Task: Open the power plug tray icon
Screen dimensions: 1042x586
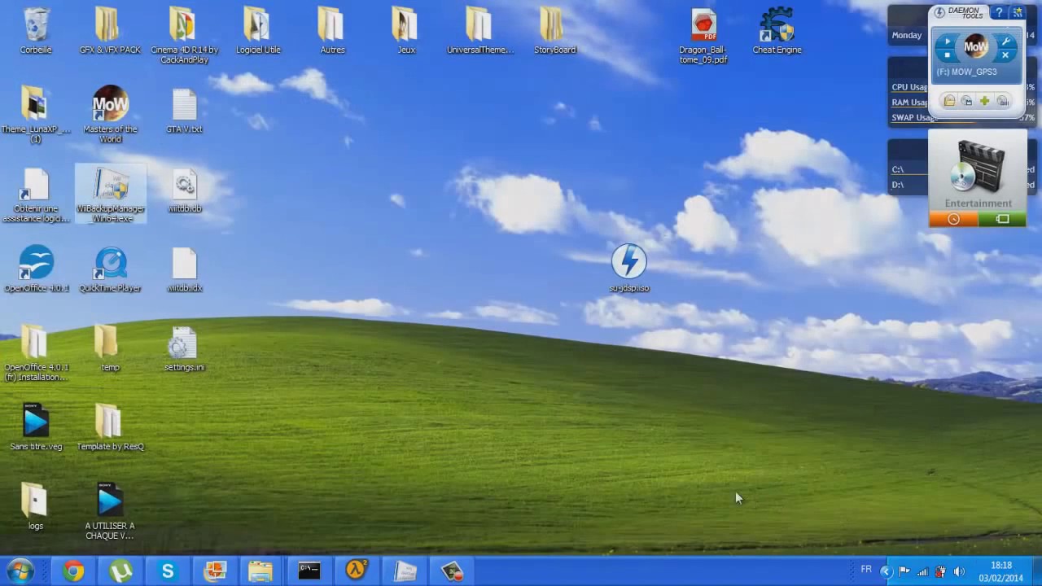Action: click(x=941, y=571)
